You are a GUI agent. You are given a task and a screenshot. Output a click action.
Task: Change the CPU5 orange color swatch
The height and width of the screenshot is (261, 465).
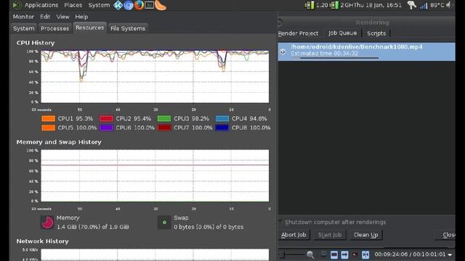pos(49,128)
